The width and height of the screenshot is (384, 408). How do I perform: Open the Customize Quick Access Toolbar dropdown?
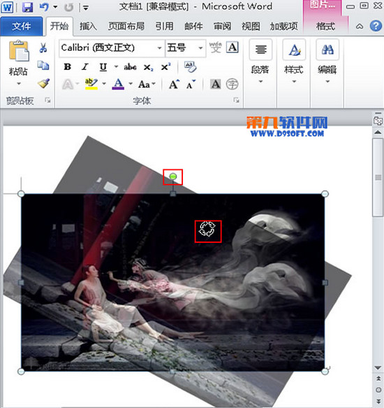point(85,8)
